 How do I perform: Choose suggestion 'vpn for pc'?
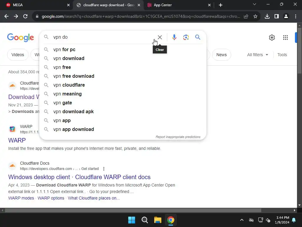tap(123, 50)
